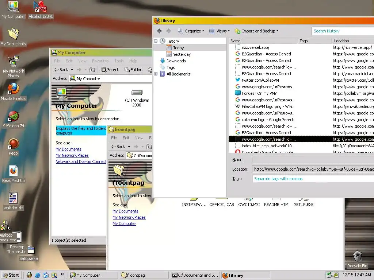Open File menu in My Computer window
Image resolution: width=374 pixels, height=280 pixels.
pyautogui.click(x=57, y=61)
